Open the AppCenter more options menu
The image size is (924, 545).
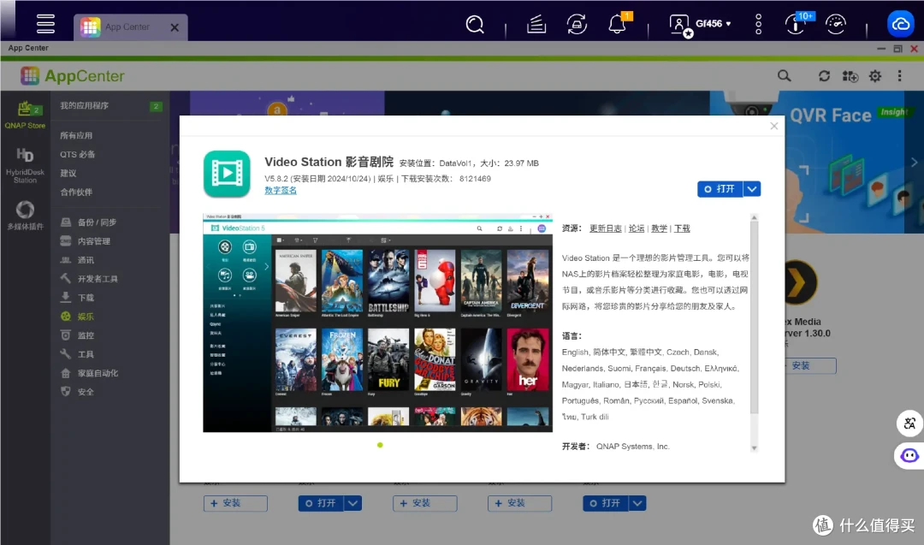click(x=899, y=76)
